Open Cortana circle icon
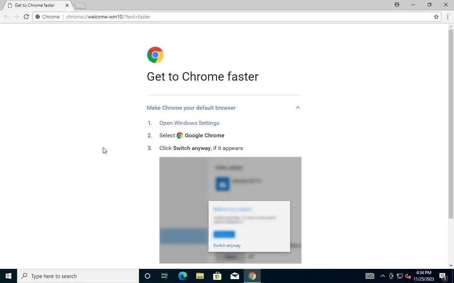454x283 pixels. [148, 276]
